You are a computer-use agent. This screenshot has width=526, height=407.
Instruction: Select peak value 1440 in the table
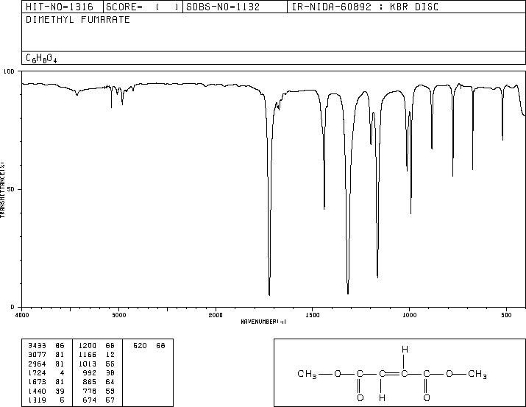pos(38,391)
